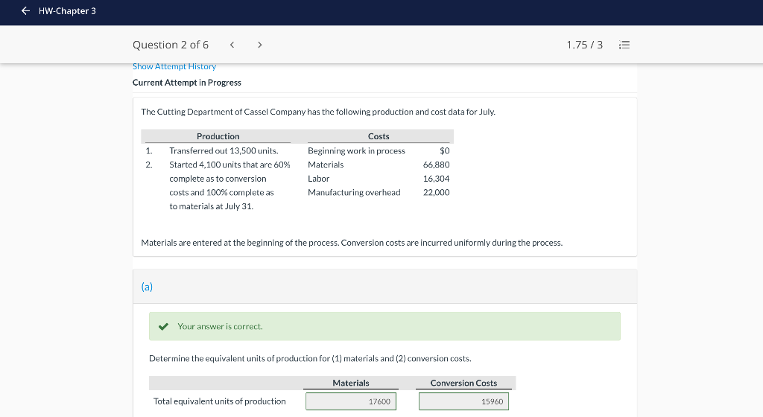Image resolution: width=763 pixels, height=417 pixels.
Task: Click 'Your answer is correct.' message
Action: tap(220, 327)
